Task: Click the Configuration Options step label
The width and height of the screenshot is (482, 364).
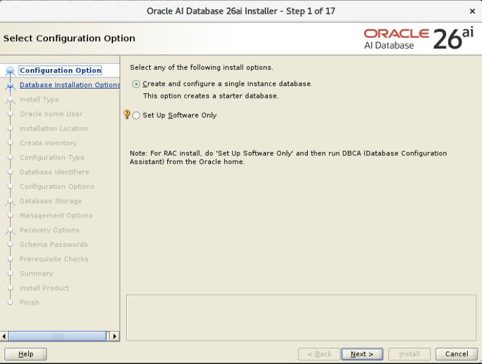Action: 57,186
